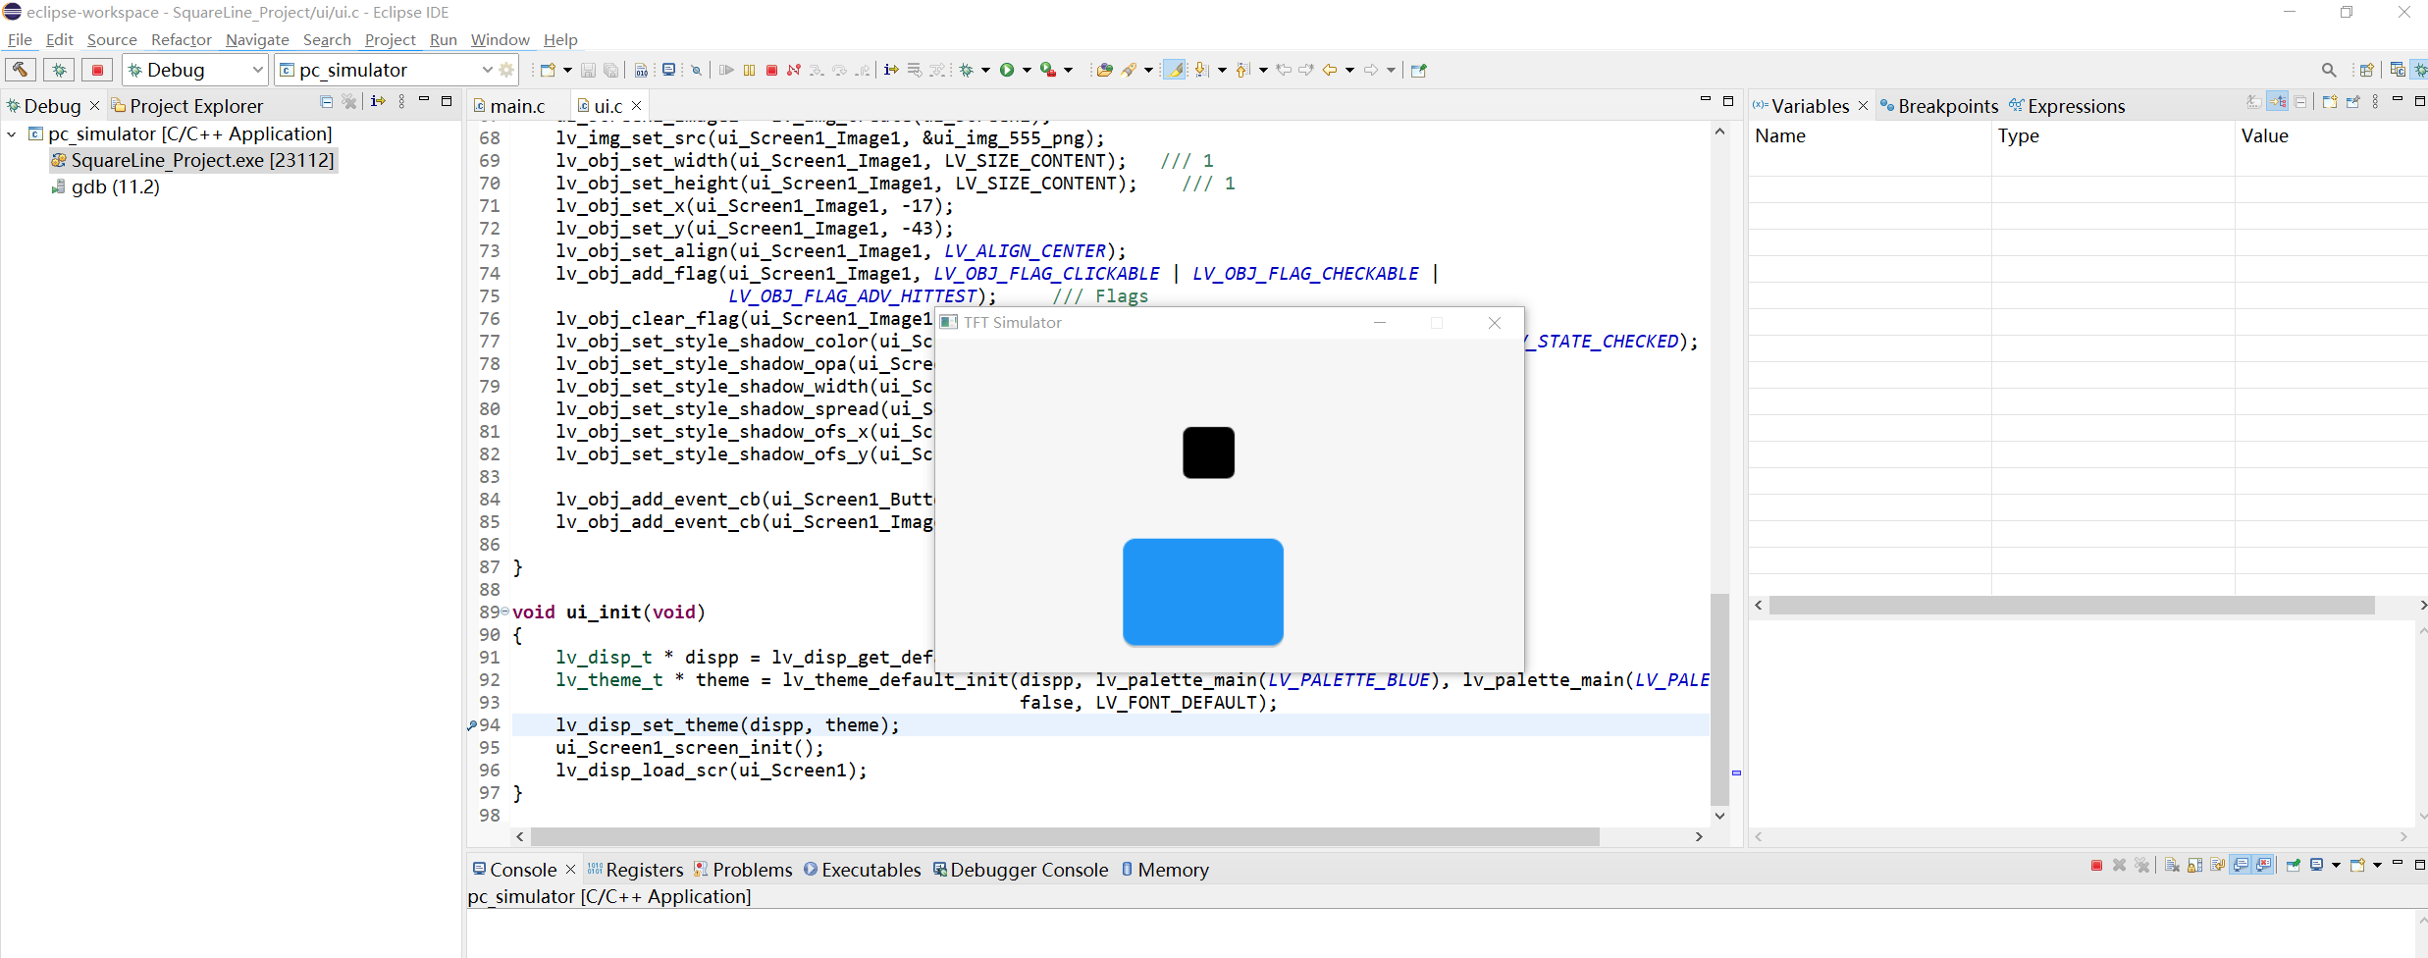Click Display Selected Console monitor icon
The height and width of the screenshot is (958, 2428).
click(2317, 866)
